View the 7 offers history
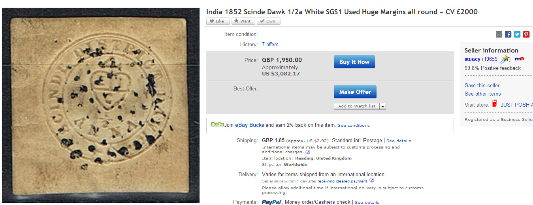 pyautogui.click(x=270, y=45)
